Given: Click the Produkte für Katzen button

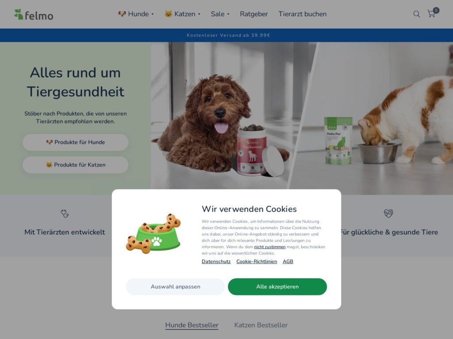Looking at the screenshot, I should 75,165.
